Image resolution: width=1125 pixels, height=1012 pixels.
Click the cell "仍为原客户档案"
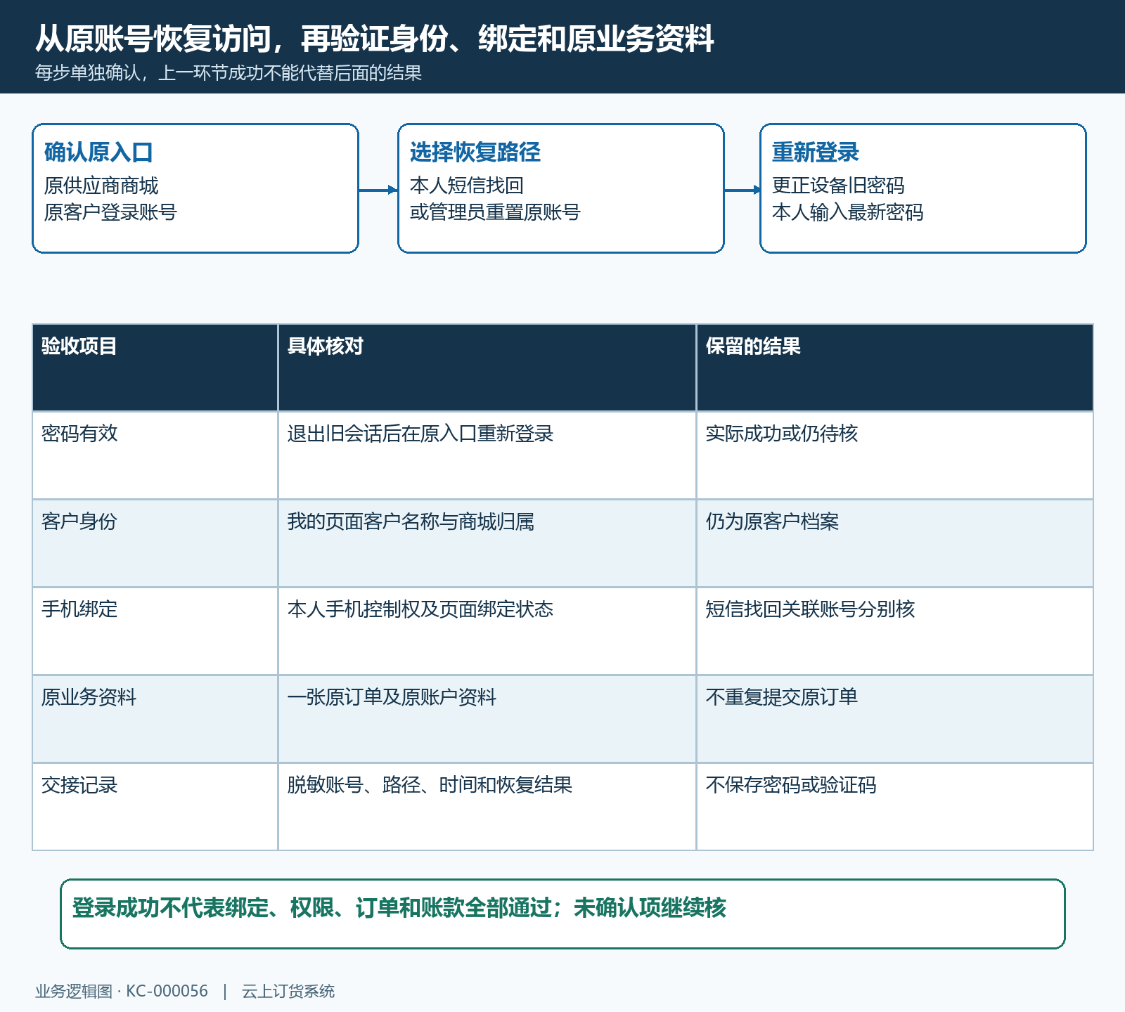pyautogui.click(x=895, y=543)
